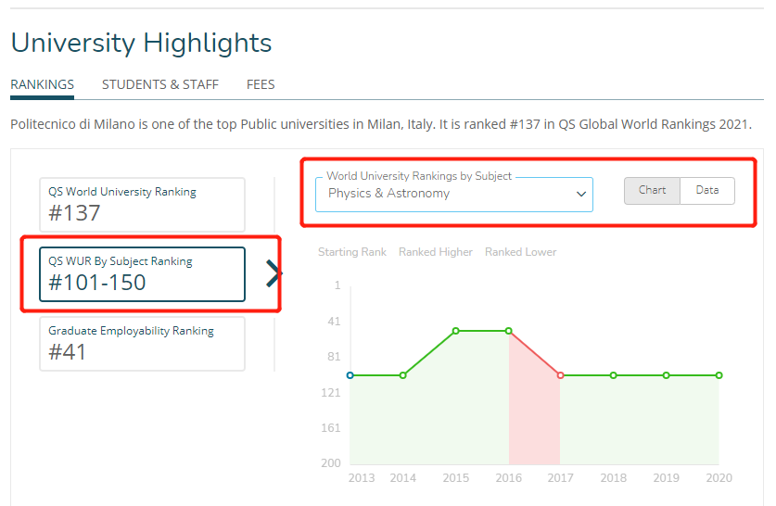Click the 2019 data point on the chart
Screen dimensions: 776x506
pyautogui.click(x=666, y=375)
